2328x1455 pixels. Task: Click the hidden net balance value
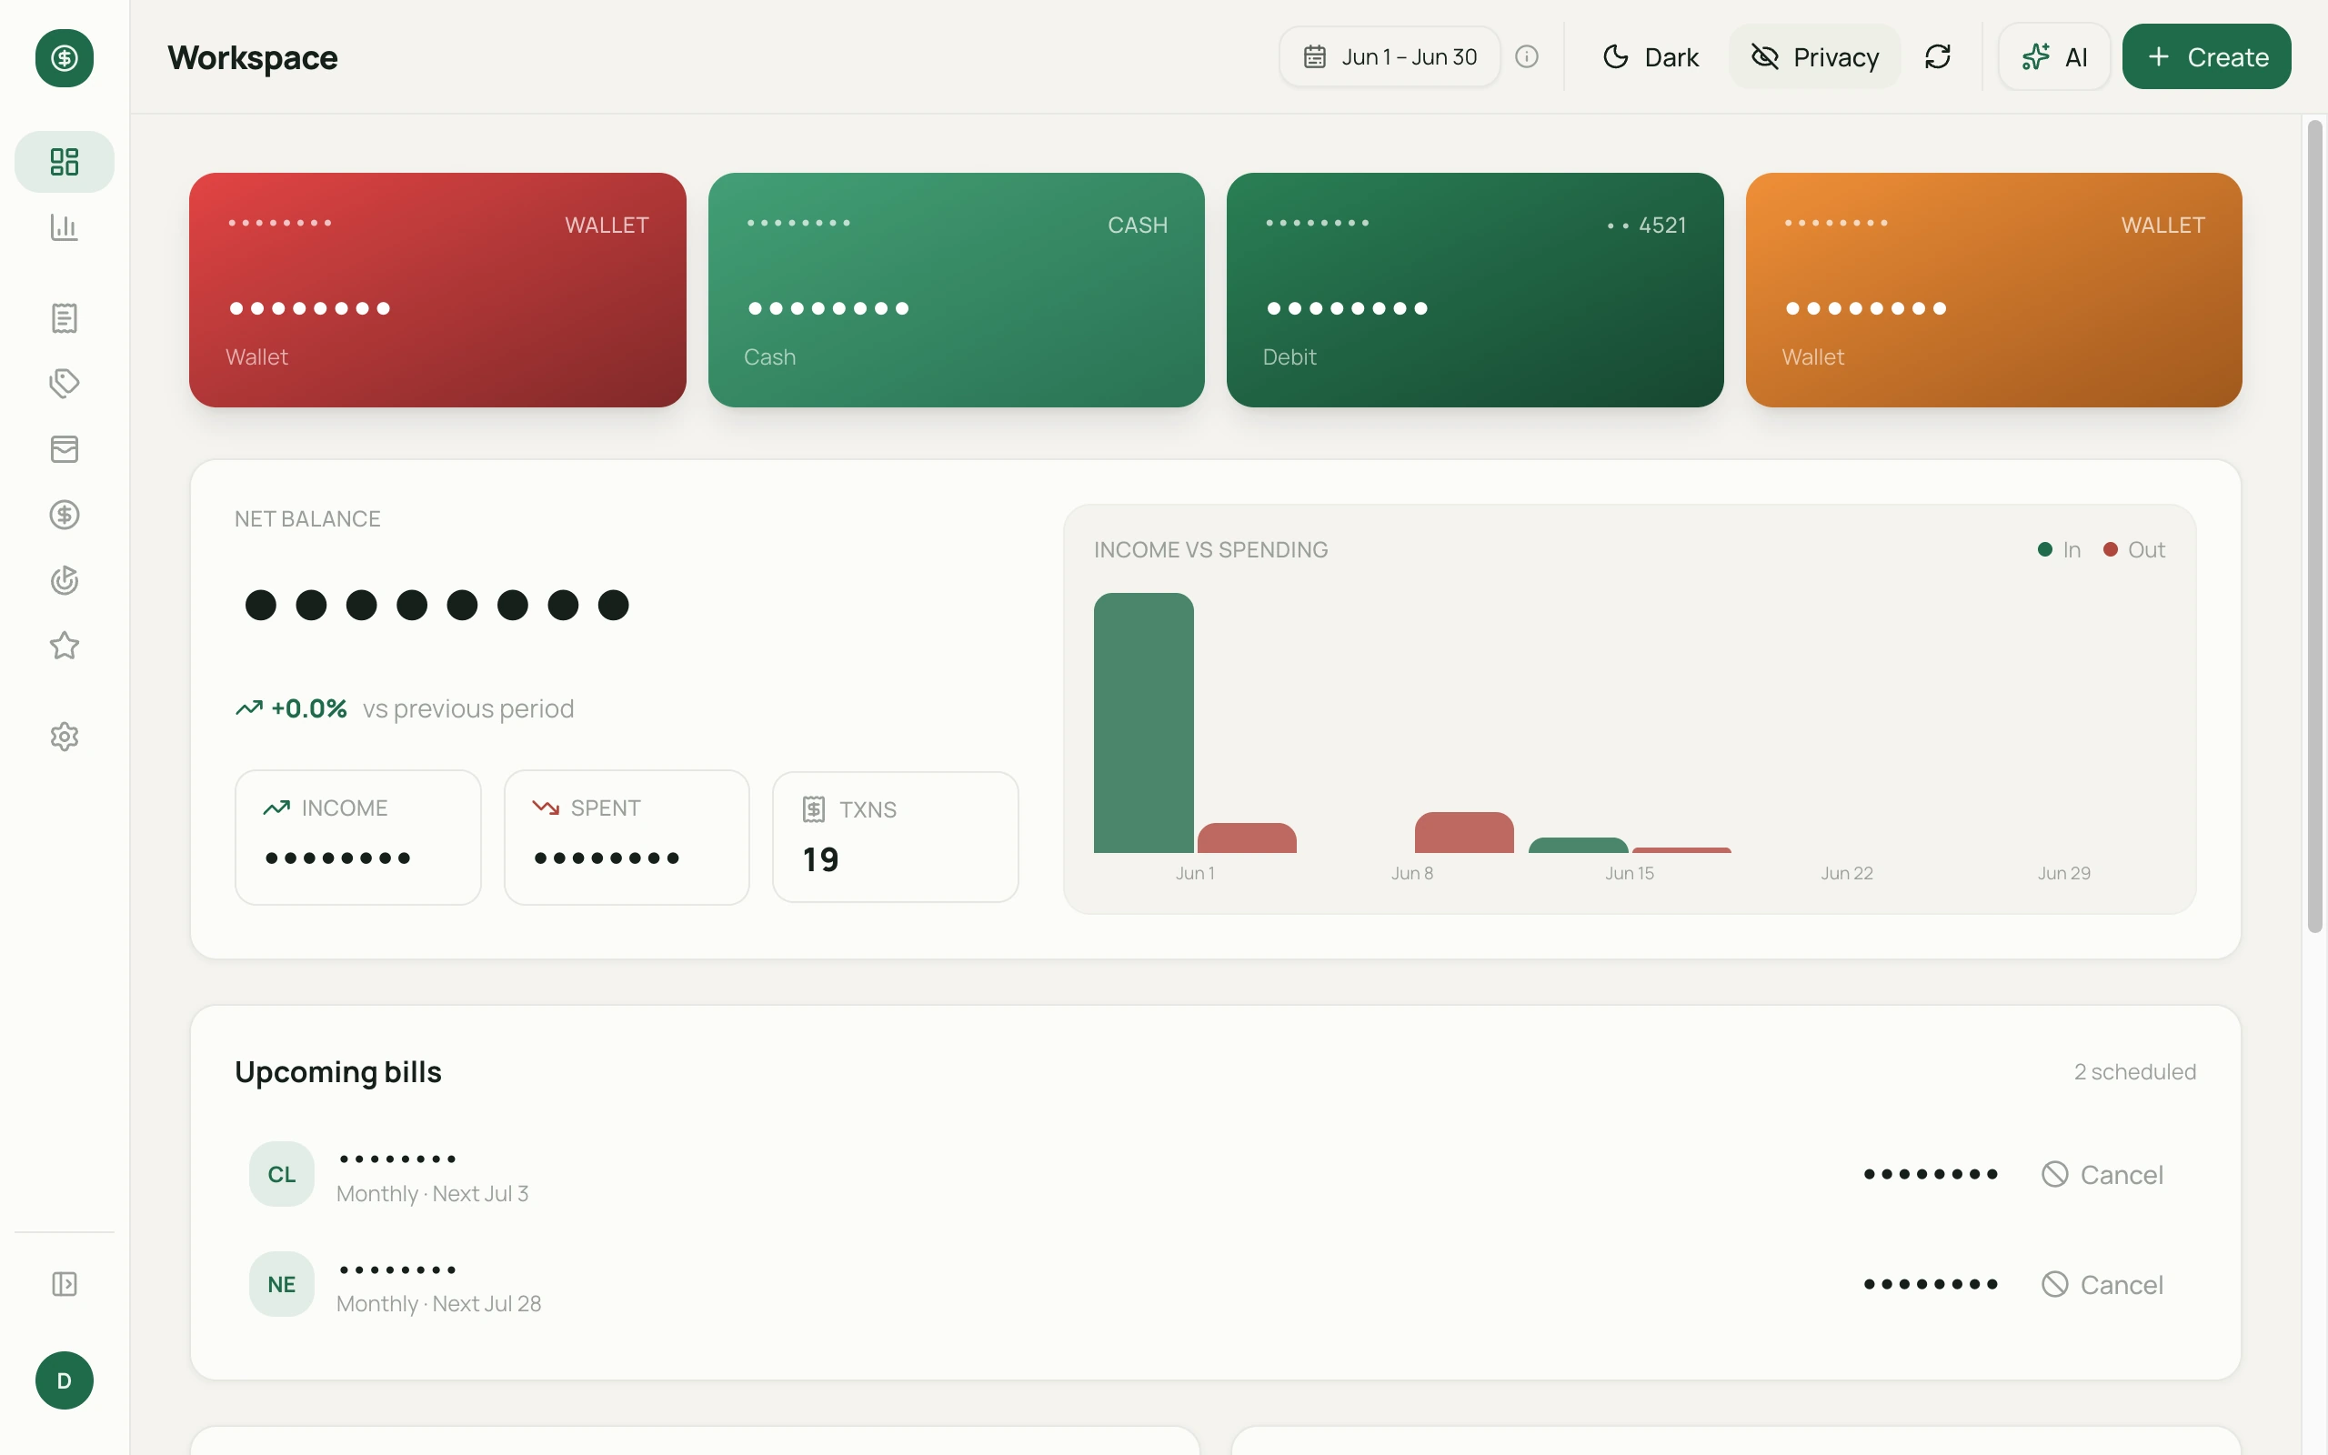tap(436, 606)
